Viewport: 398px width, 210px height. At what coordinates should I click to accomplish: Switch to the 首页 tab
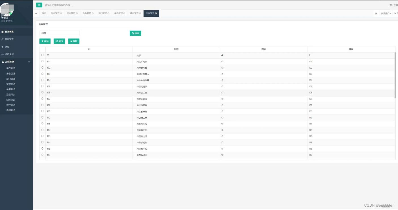(44, 13)
